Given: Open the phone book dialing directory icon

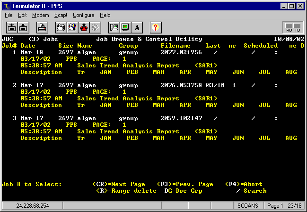Looking at the screenshot, I should coord(61,27).
